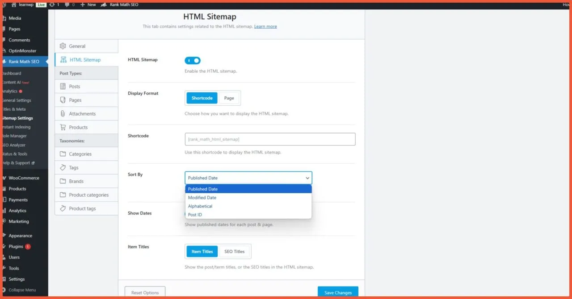Open the Tags icon in Taxonomies list
The height and width of the screenshot is (299, 572).
click(x=63, y=167)
